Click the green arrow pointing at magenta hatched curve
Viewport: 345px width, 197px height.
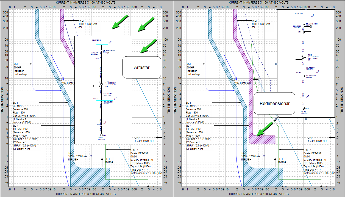point(265,129)
